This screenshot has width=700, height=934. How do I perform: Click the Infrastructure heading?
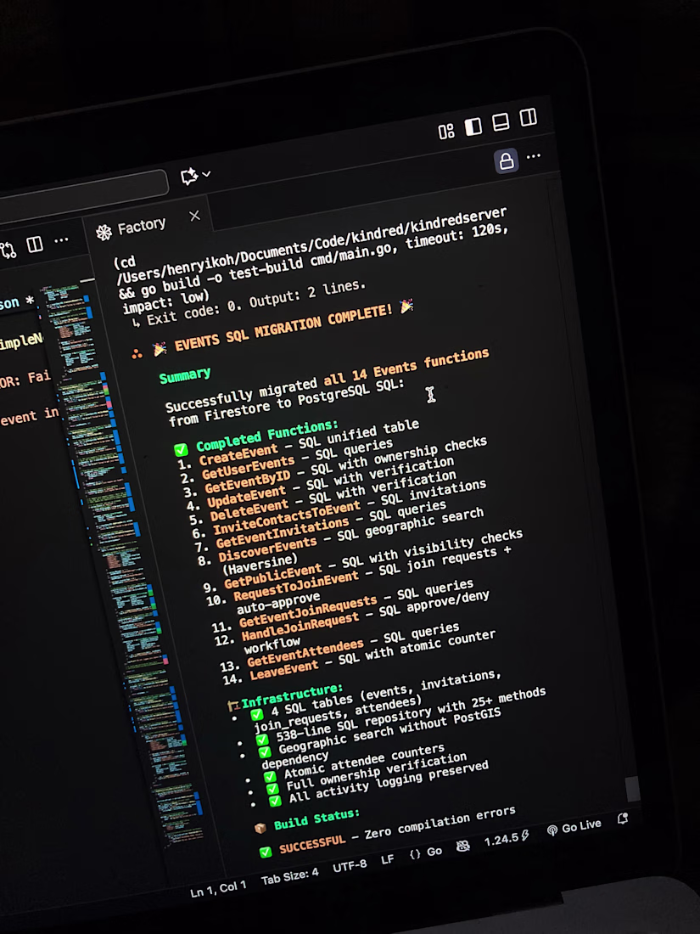292,695
